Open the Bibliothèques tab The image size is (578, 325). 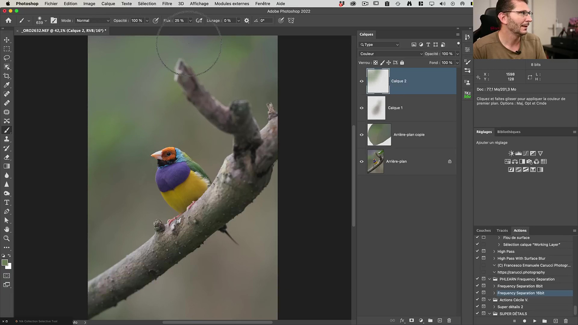508,132
